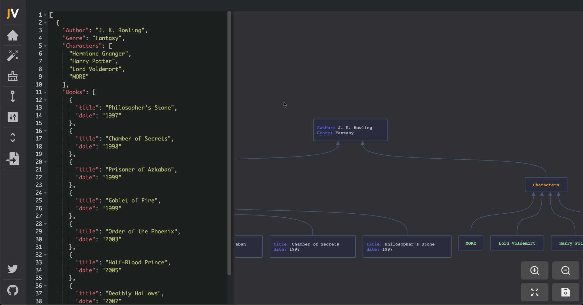Select the Characters graph node

[x=546, y=185]
